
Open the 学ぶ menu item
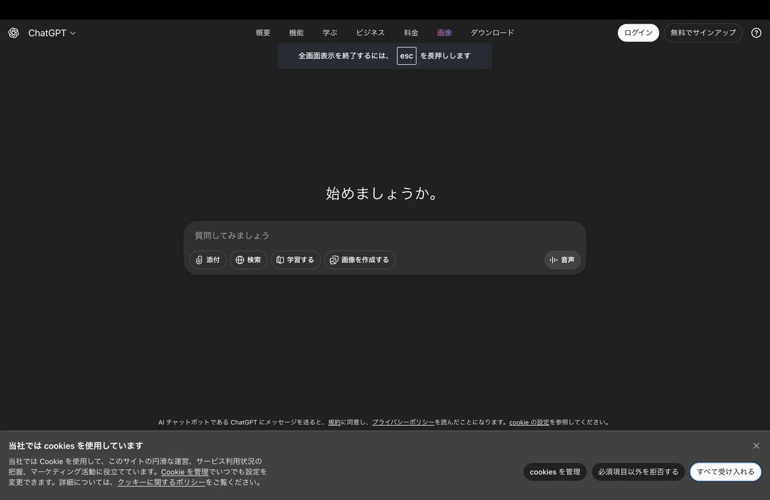(330, 33)
